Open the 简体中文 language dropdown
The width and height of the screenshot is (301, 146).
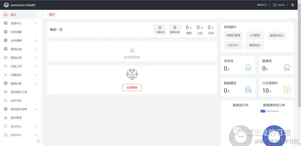[x=264, y=5]
